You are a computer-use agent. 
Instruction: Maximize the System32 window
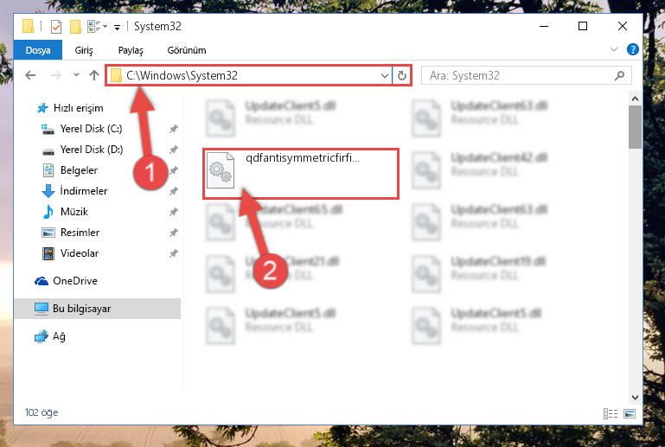583,26
